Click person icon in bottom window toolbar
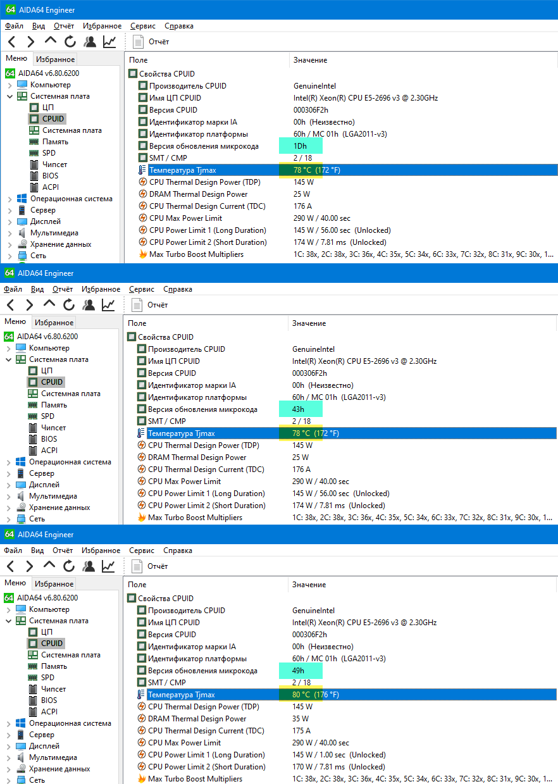This screenshot has width=558, height=784. point(89,566)
